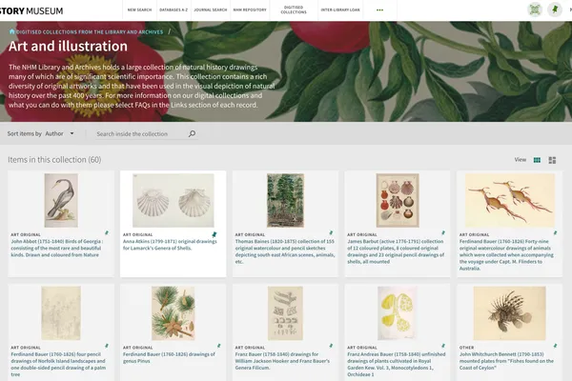Open the three-dots more menu in navigation
This screenshot has height=381, width=572.
tap(379, 10)
